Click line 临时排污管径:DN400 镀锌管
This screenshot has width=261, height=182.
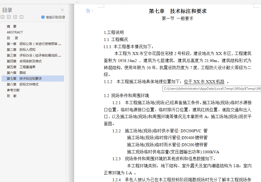(x=167, y=138)
